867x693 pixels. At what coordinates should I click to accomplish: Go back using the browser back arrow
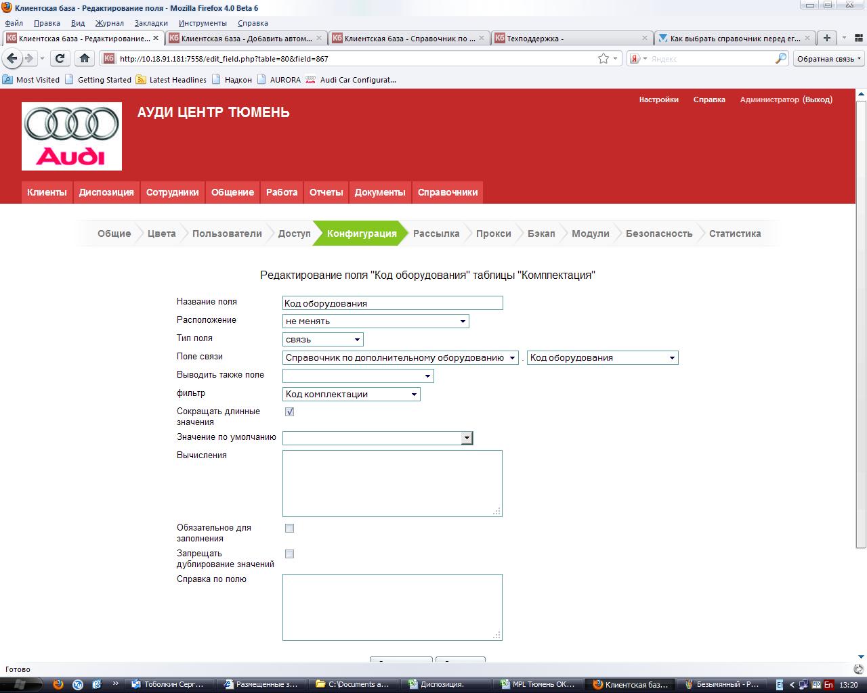(x=12, y=58)
